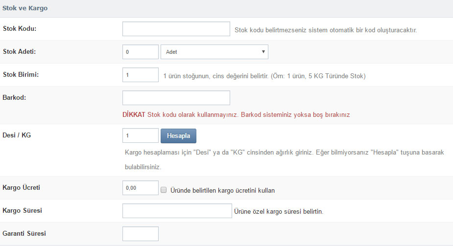Viewport: 453px width, 246px height.
Task: Click the dropdown arrow next to Adet
Action: (263, 52)
